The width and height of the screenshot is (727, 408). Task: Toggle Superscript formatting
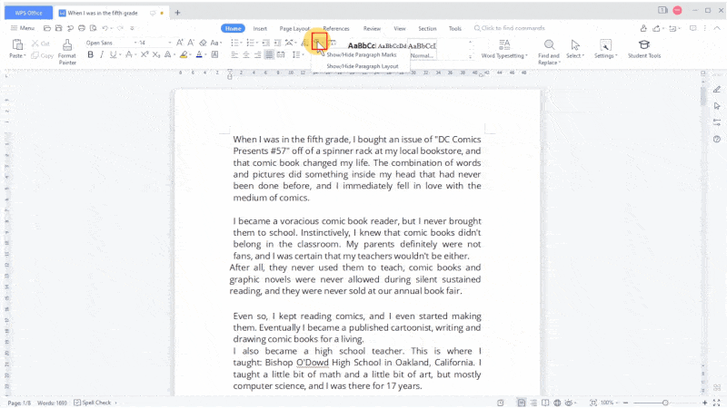144,54
